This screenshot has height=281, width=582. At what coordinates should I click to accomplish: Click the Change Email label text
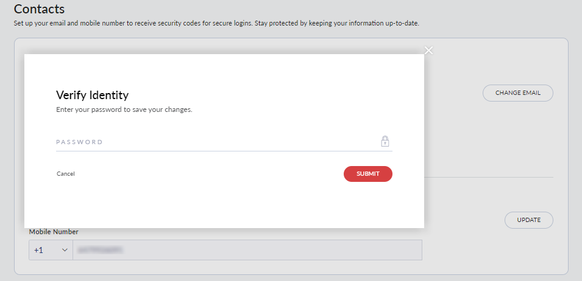[517, 93]
